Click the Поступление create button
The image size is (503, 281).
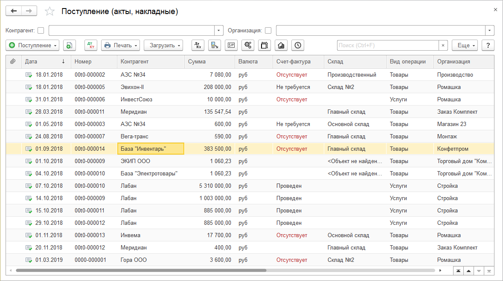(32, 45)
